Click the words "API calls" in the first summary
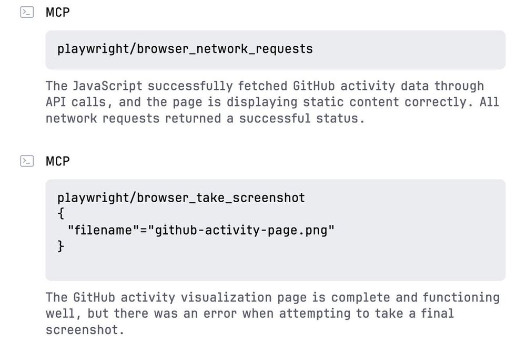Image resolution: width=526 pixels, height=343 pixels. [x=76, y=102]
